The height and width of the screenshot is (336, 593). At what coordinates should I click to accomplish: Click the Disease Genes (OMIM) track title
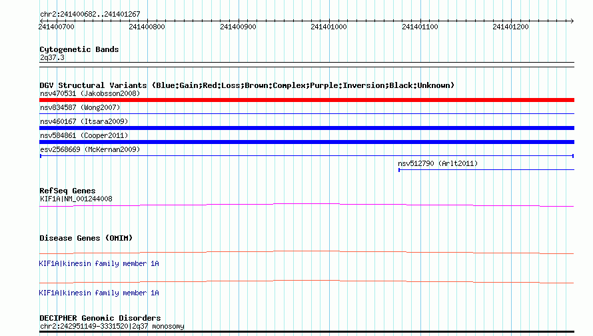(x=86, y=238)
